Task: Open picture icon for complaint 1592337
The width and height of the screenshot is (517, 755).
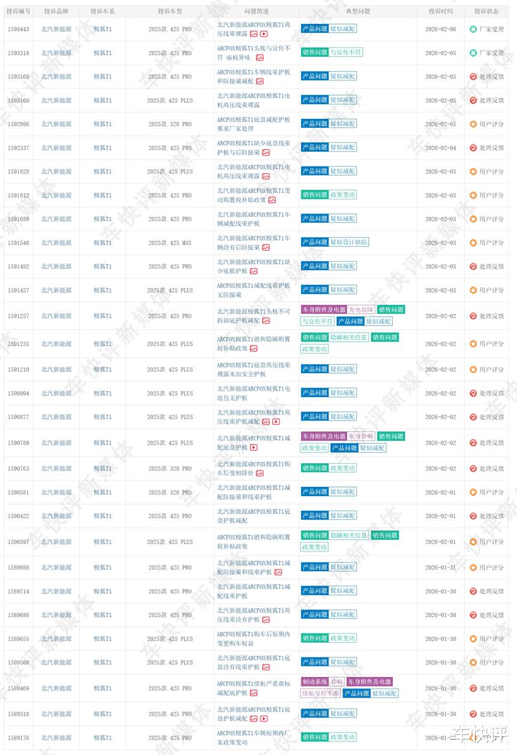Action: [x=266, y=152]
